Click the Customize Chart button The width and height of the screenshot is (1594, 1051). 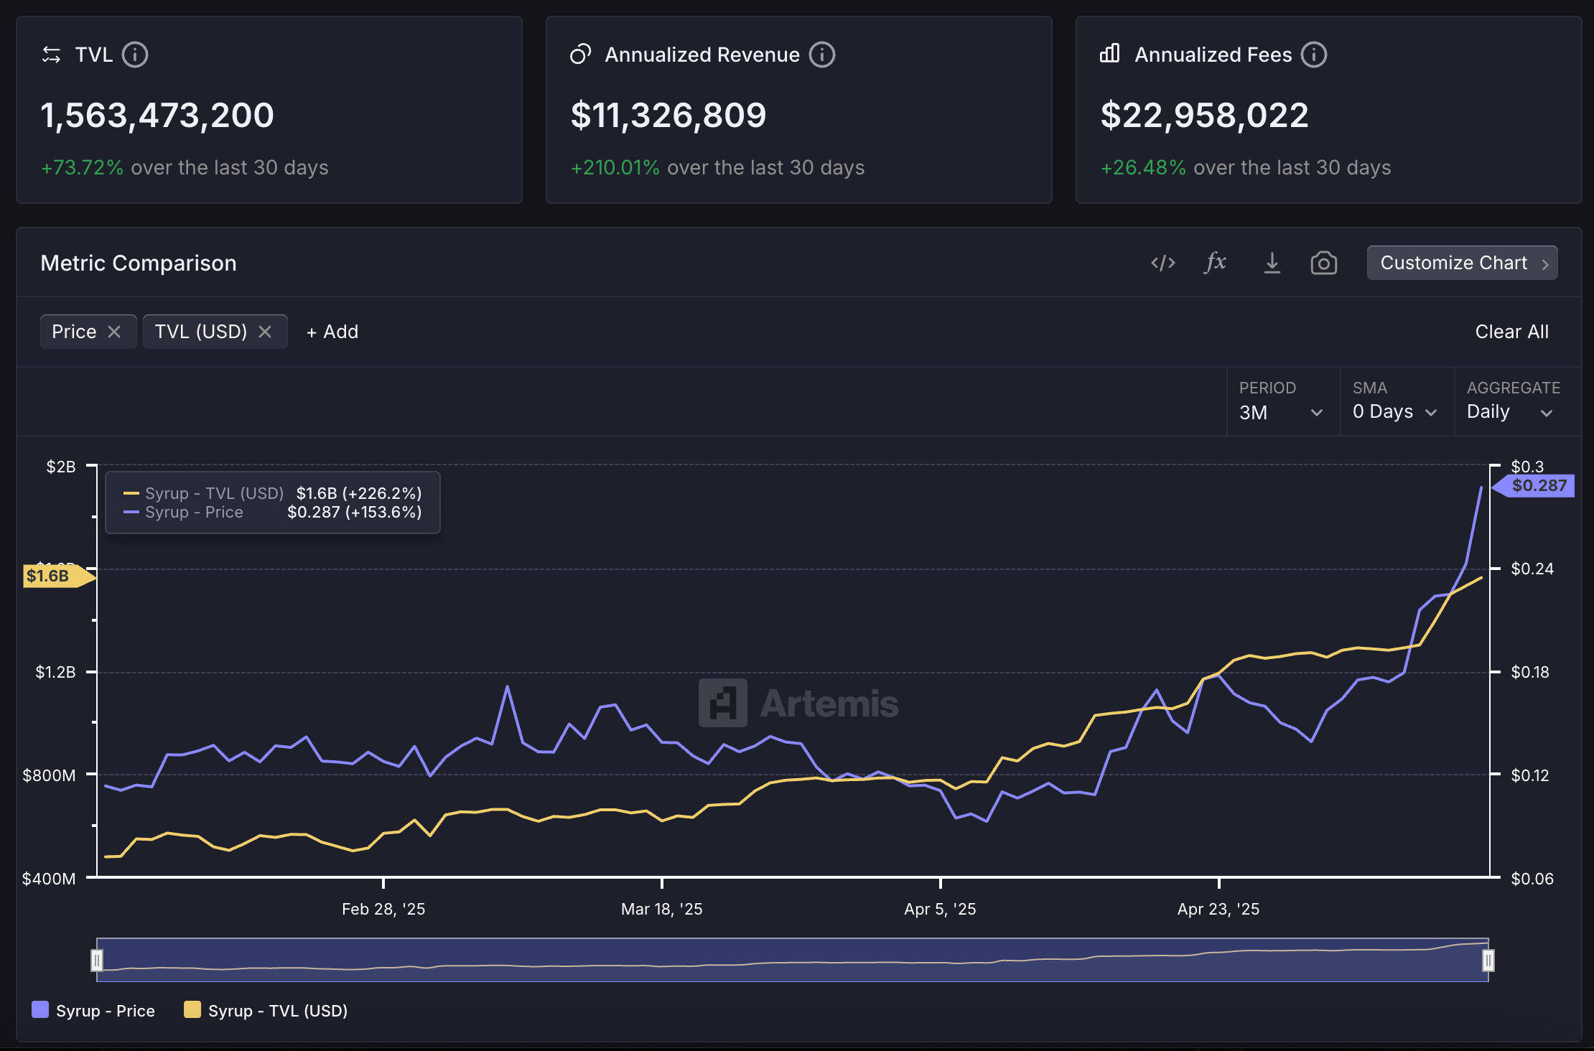(1462, 263)
